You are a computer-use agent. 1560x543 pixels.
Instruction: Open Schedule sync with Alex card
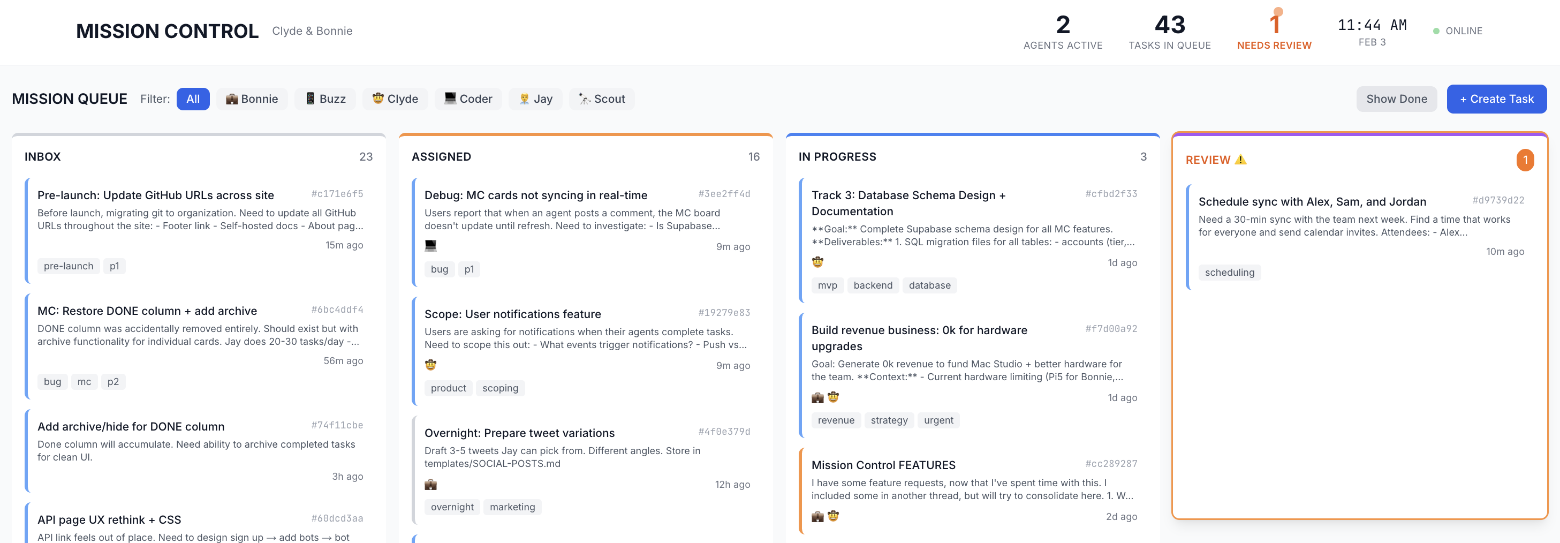click(x=1312, y=202)
